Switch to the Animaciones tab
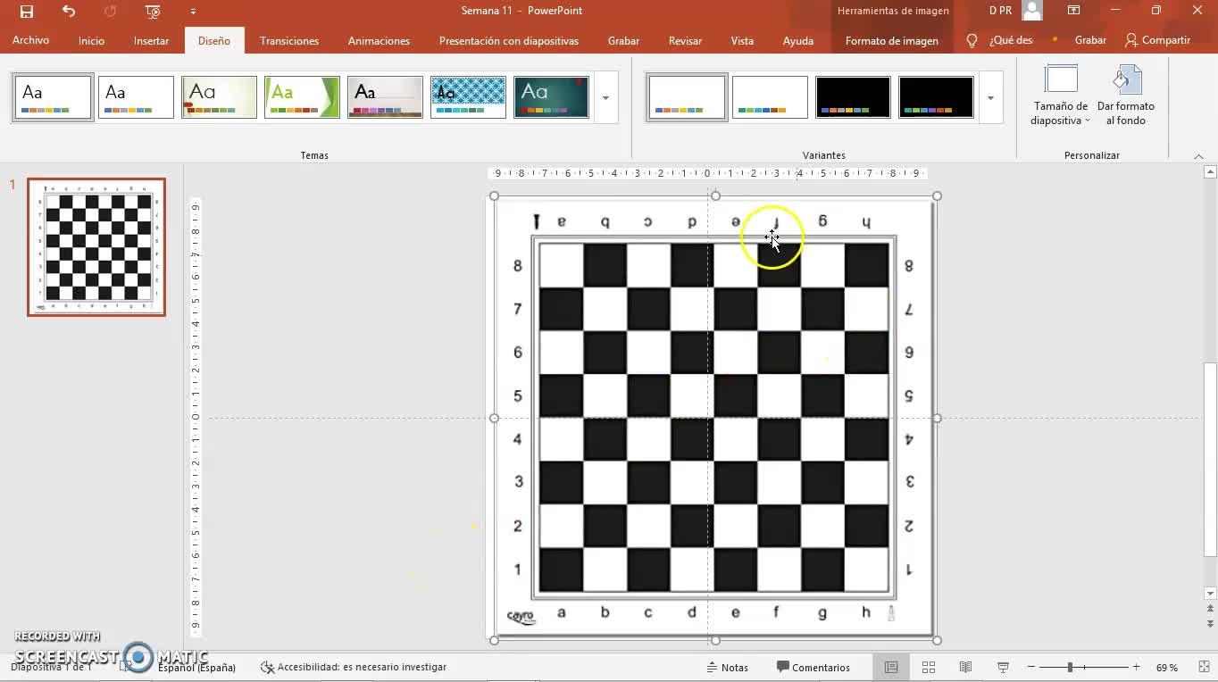This screenshot has height=682, width=1218. (379, 40)
